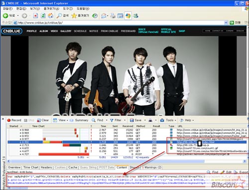Click the IE Back arrow button
The image size is (249, 190).
5,16
